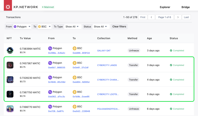Click the Clear filters button
The image size is (198, 116).
119,27
